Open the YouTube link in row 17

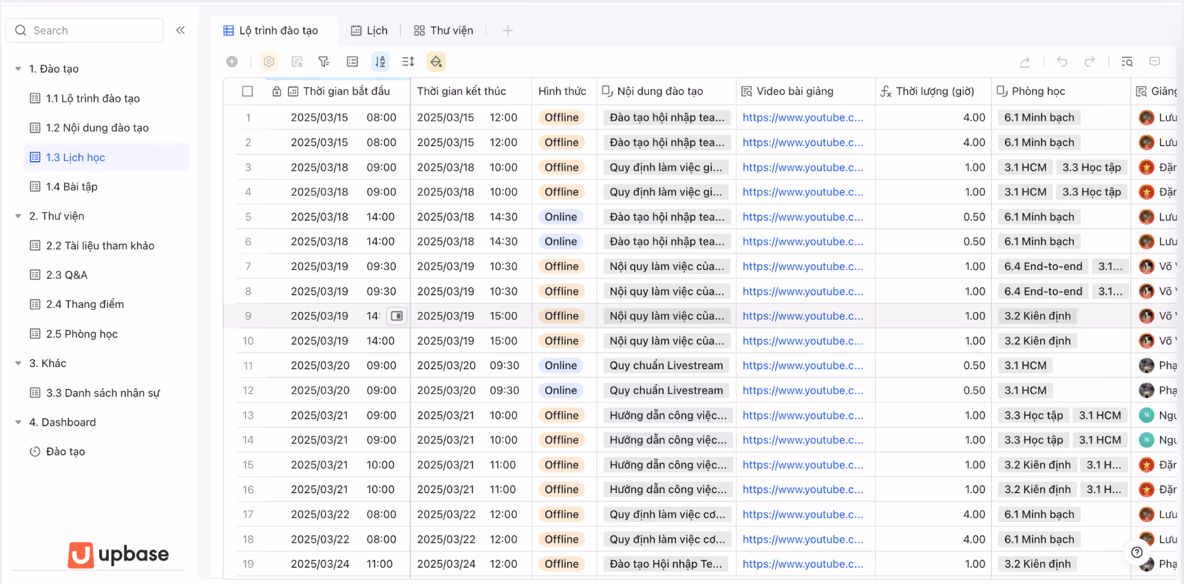tap(803, 514)
